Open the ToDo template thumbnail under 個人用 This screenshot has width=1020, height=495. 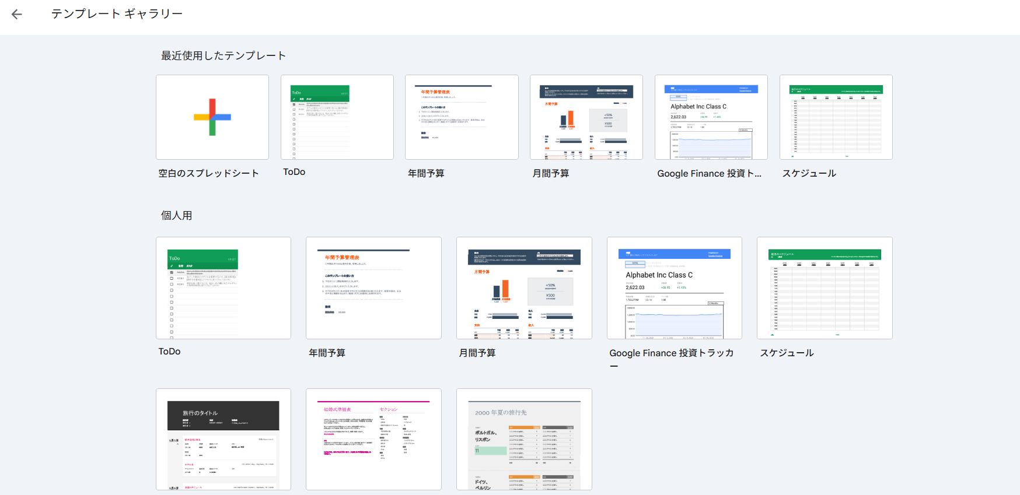223,288
